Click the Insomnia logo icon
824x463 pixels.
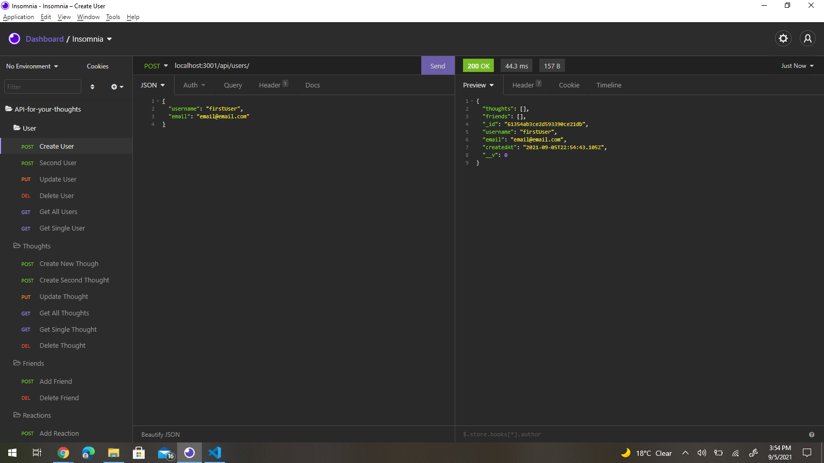(x=14, y=39)
